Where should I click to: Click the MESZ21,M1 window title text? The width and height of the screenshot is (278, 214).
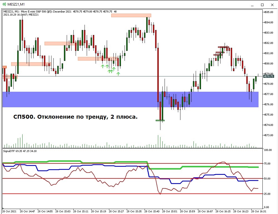[16, 4]
